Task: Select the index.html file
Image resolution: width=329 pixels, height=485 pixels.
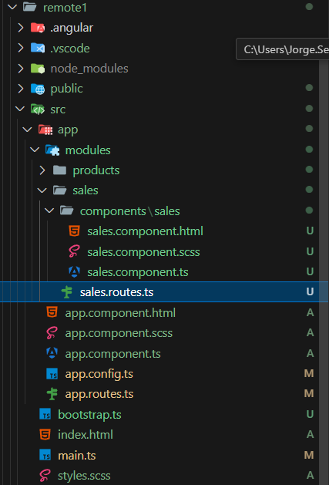Action: (165, 435)
